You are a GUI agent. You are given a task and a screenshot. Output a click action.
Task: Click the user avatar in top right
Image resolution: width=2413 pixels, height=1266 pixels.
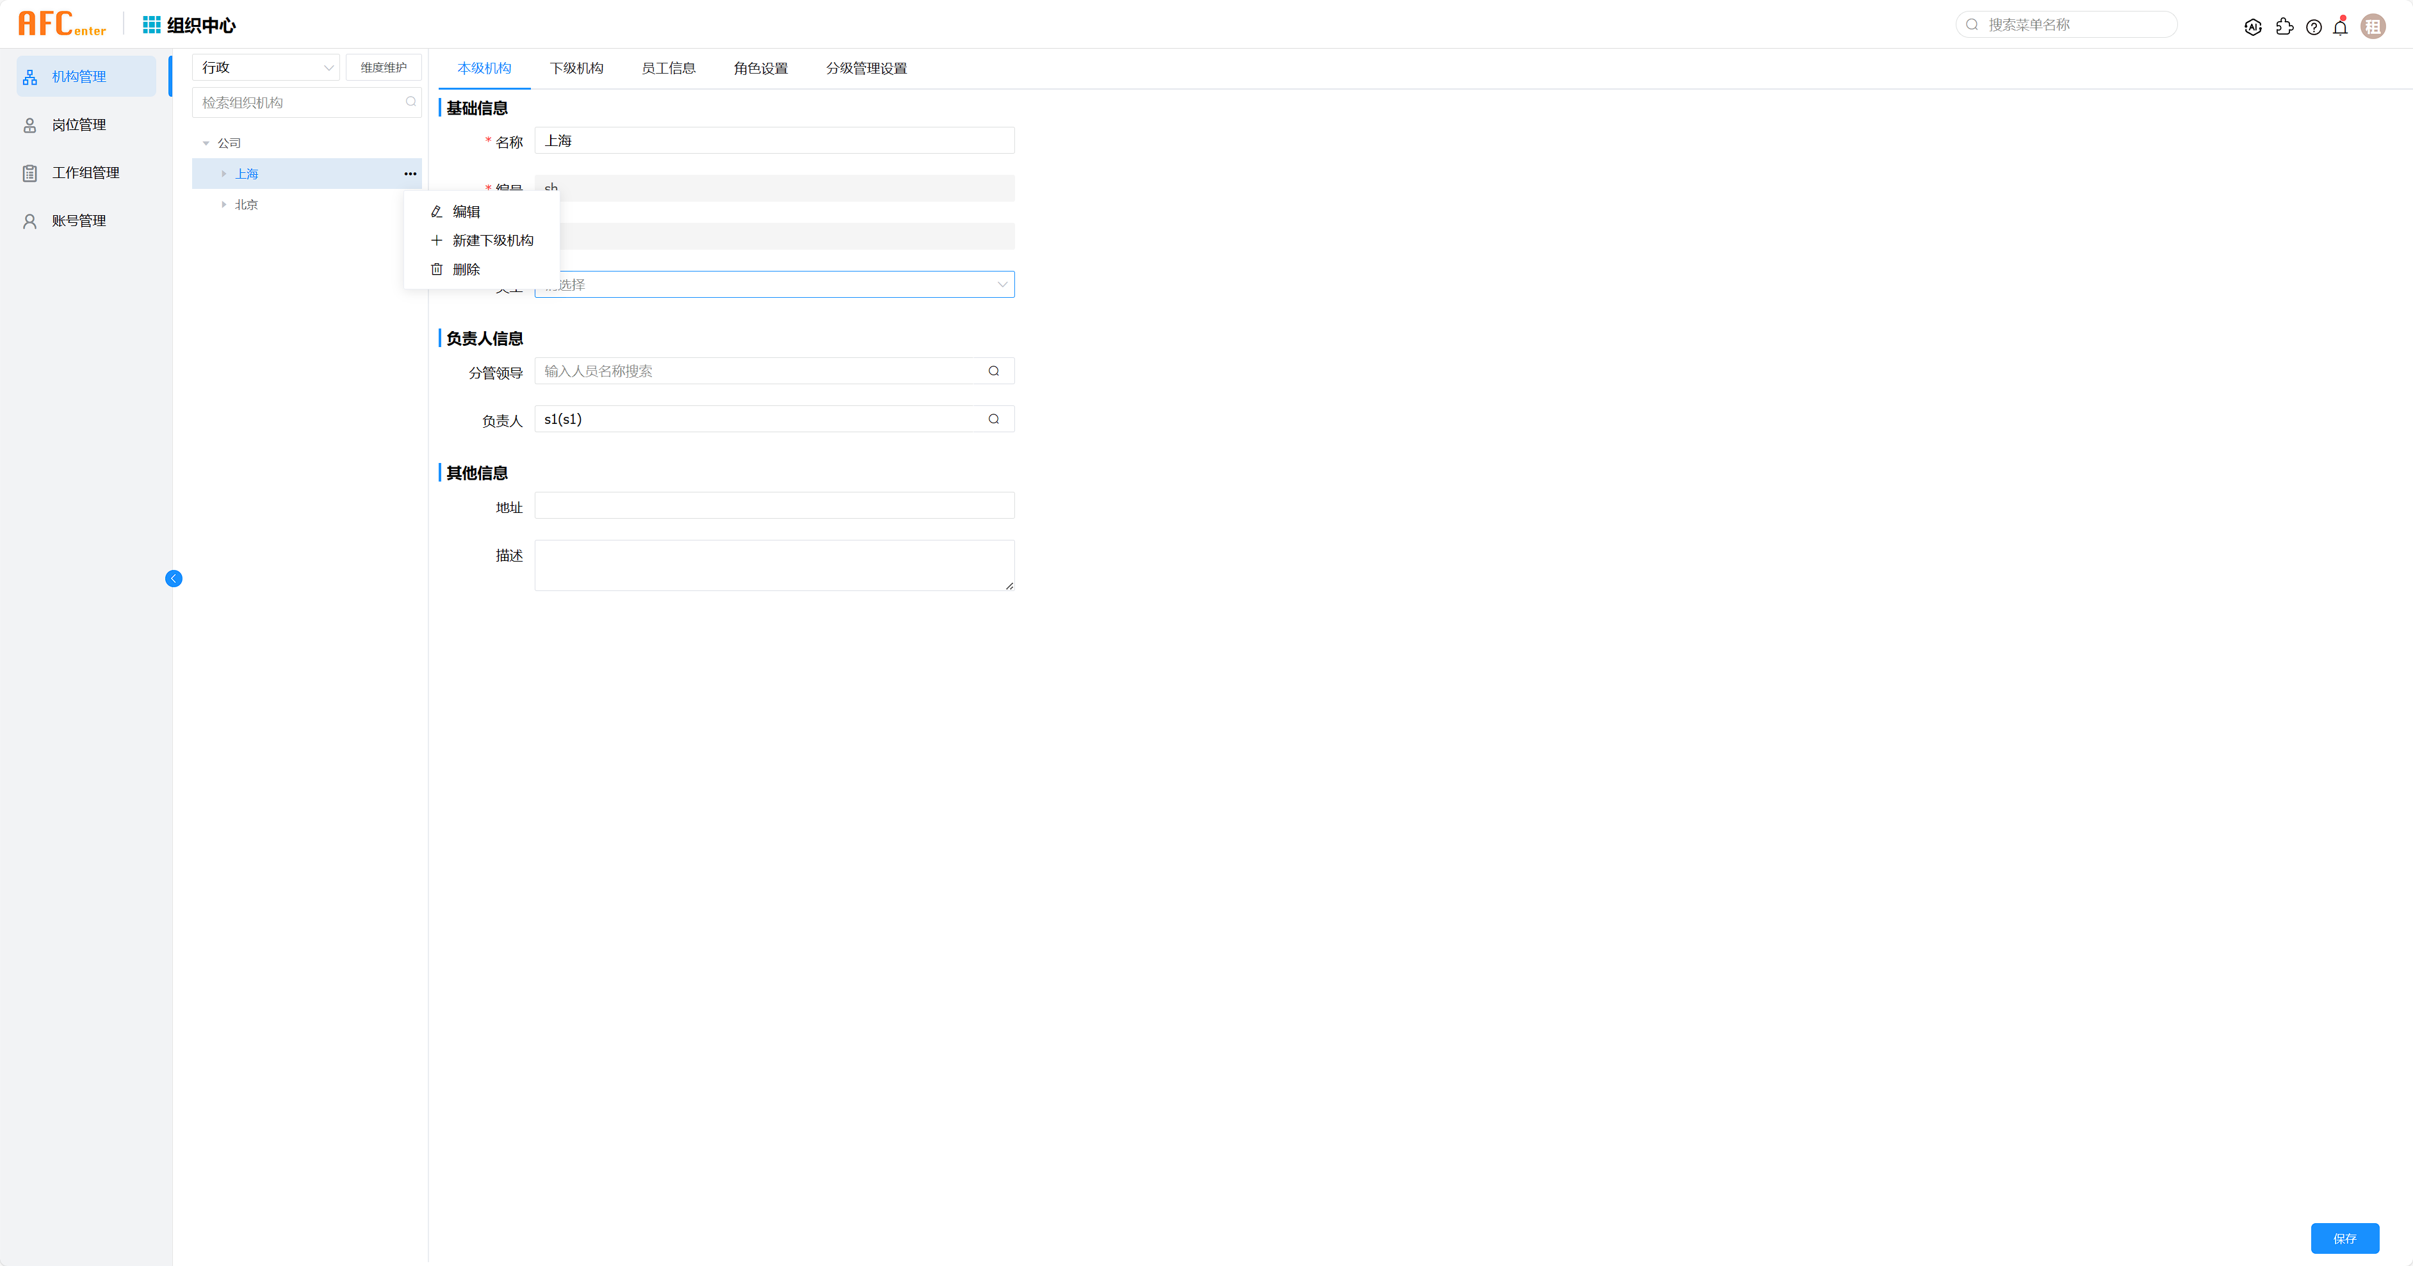2373,26
